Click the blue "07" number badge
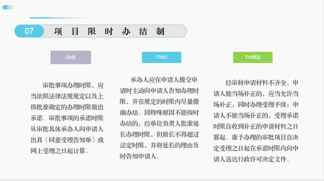This screenshot has height=181, width=324. point(29,31)
